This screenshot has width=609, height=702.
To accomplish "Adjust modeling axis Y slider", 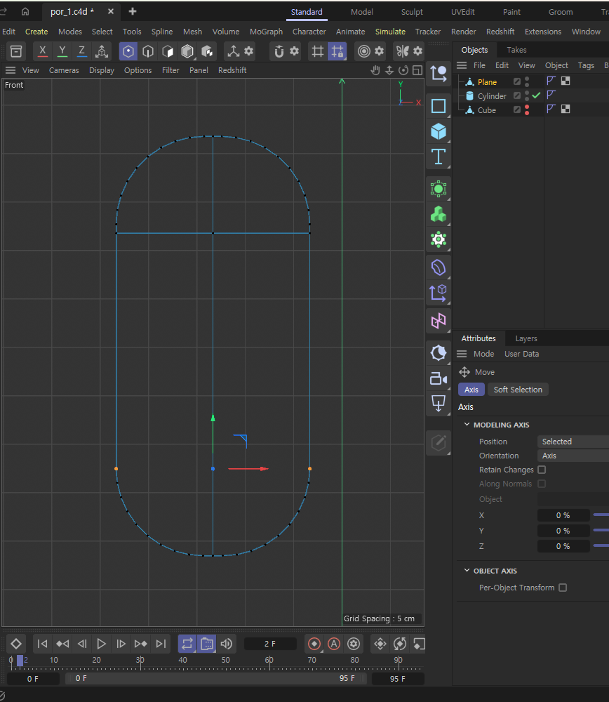I will point(601,531).
